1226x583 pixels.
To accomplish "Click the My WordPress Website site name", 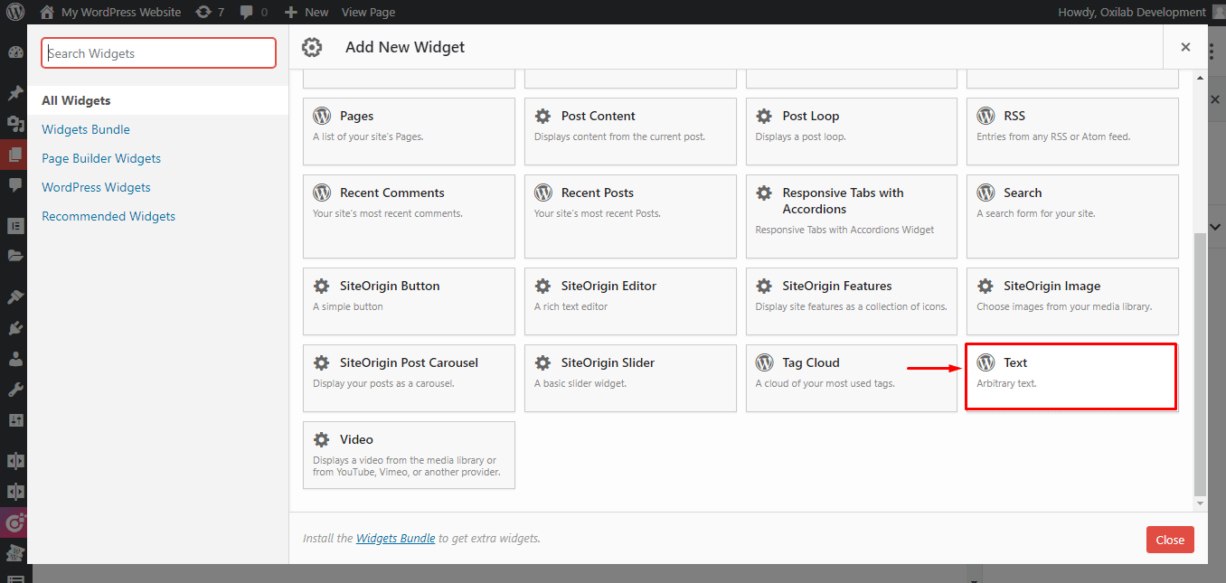I will coord(121,12).
